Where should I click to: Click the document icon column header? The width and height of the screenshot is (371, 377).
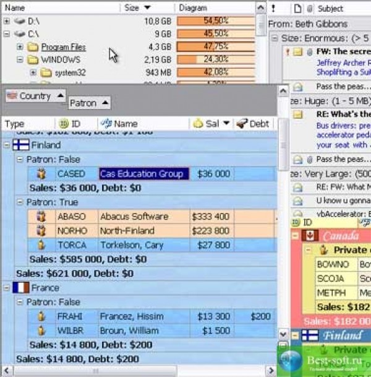pos(297,9)
